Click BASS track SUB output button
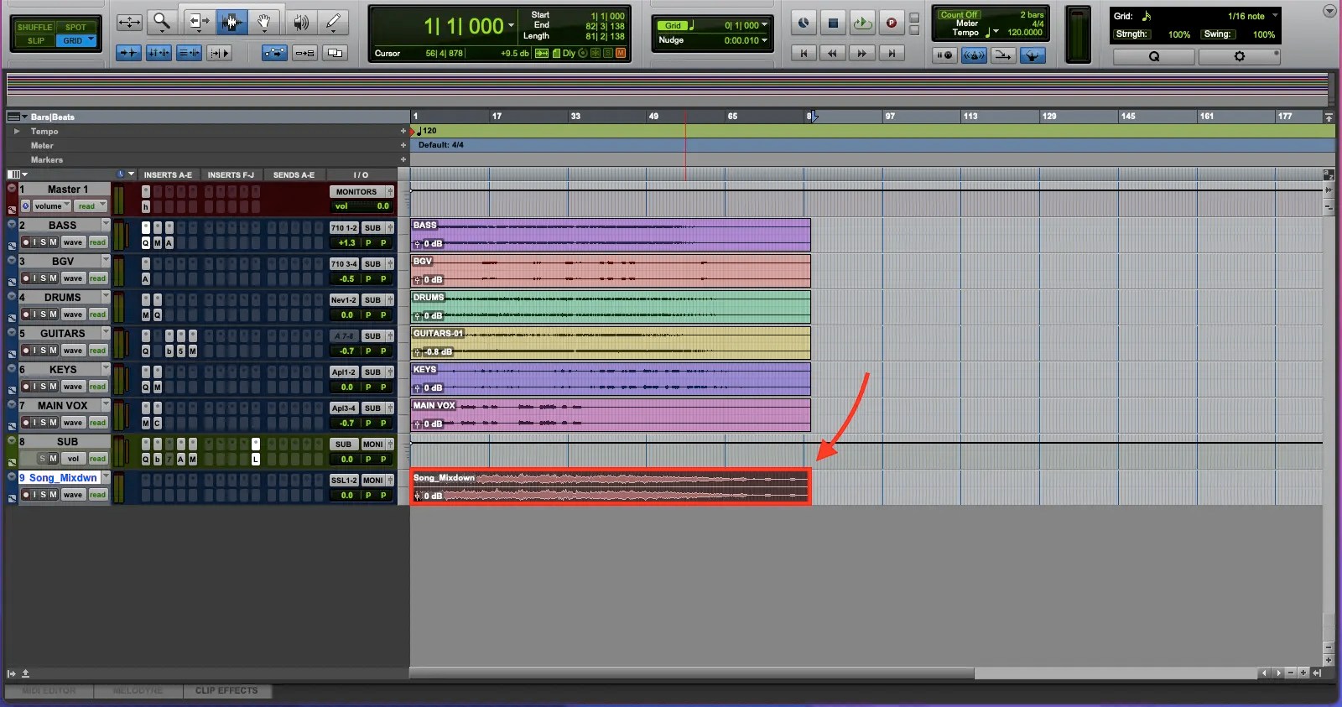 (372, 228)
